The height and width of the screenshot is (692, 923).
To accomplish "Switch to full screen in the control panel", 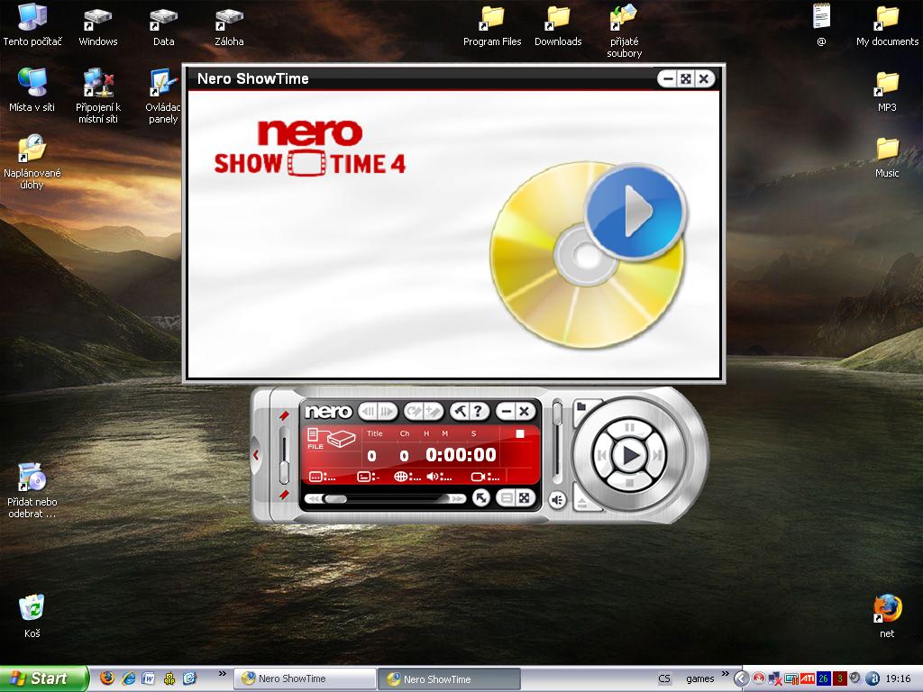I will [x=524, y=498].
